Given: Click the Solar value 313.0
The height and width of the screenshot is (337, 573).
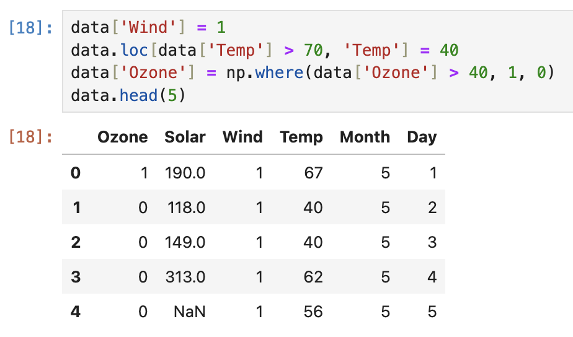Looking at the screenshot, I should tap(185, 277).
